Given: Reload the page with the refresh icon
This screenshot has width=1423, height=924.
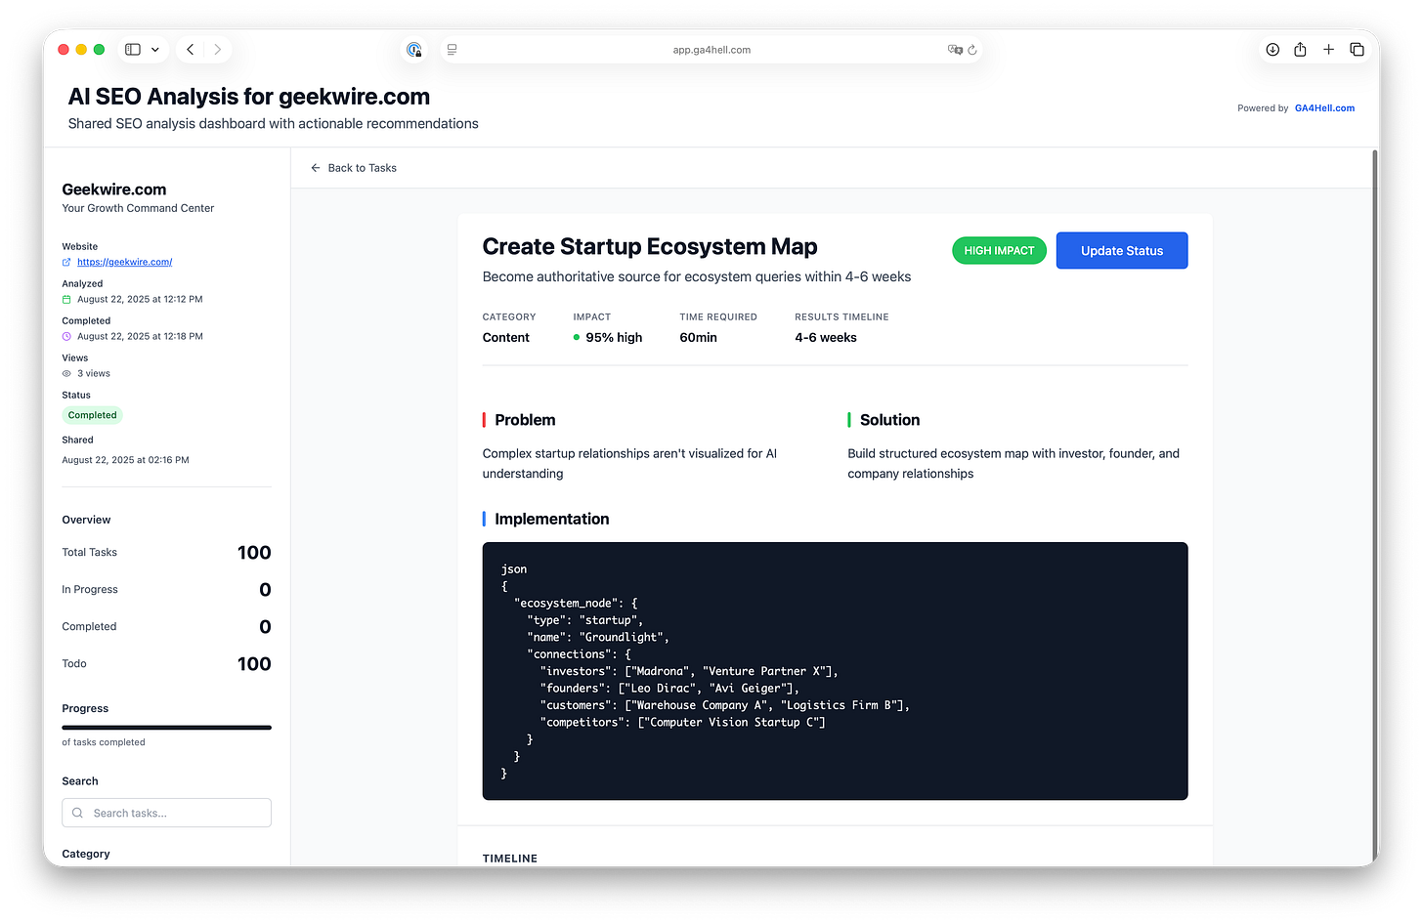Looking at the screenshot, I should (x=972, y=49).
